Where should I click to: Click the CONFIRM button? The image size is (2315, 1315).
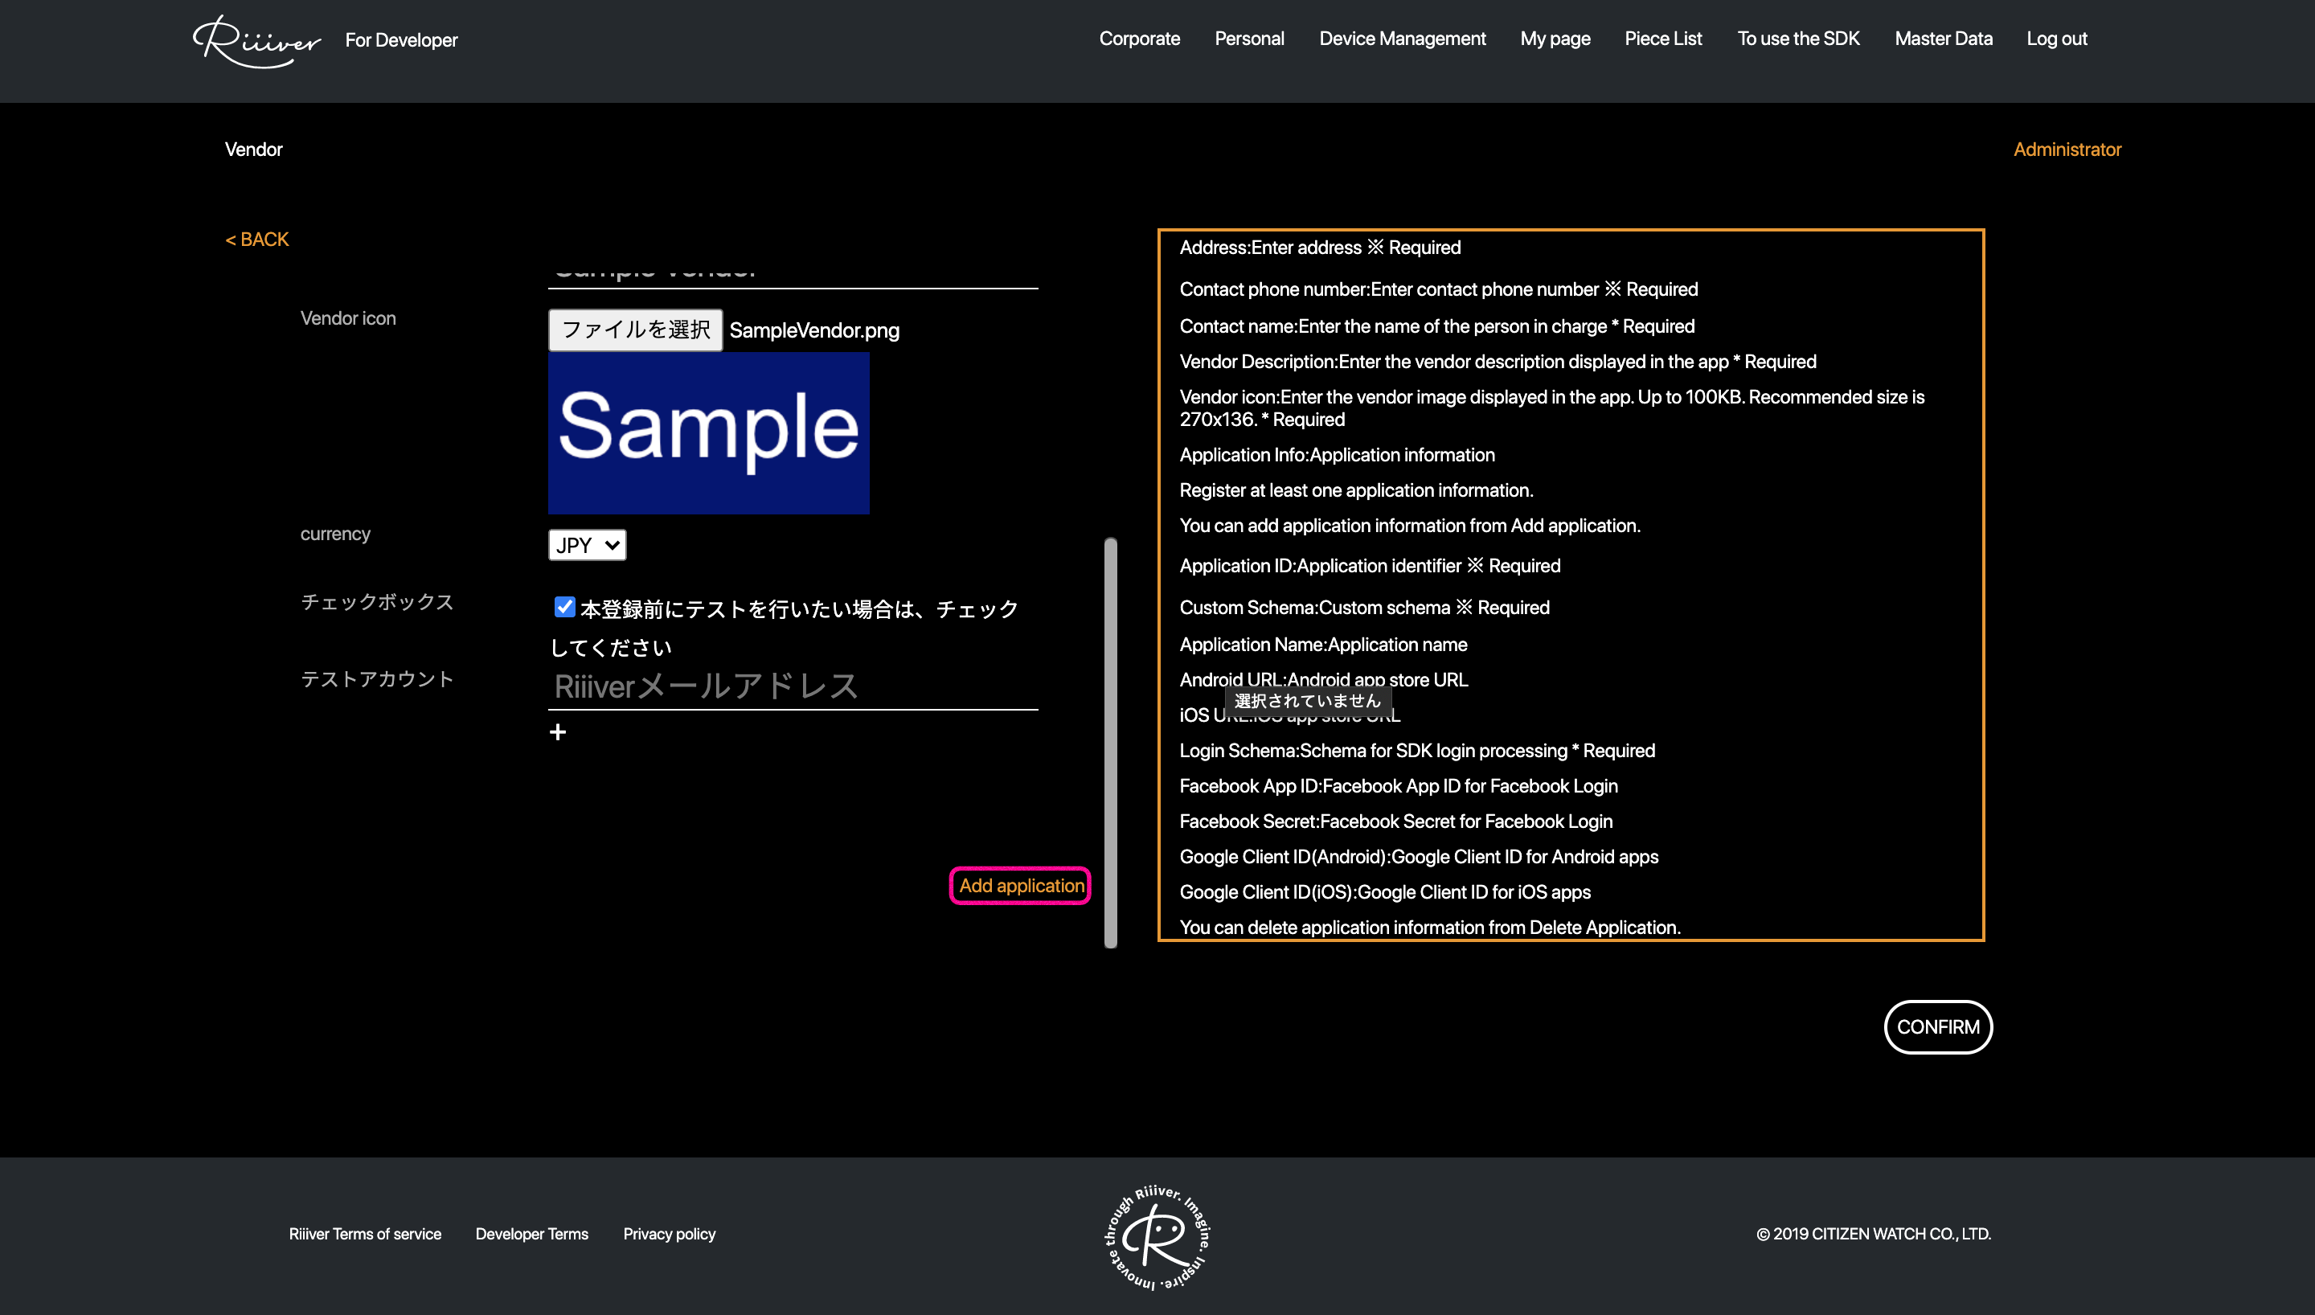tap(1937, 1027)
